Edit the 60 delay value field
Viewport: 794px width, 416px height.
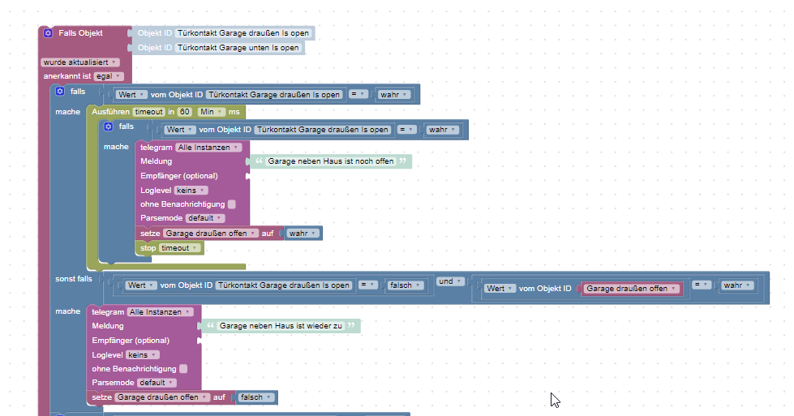(184, 112)
